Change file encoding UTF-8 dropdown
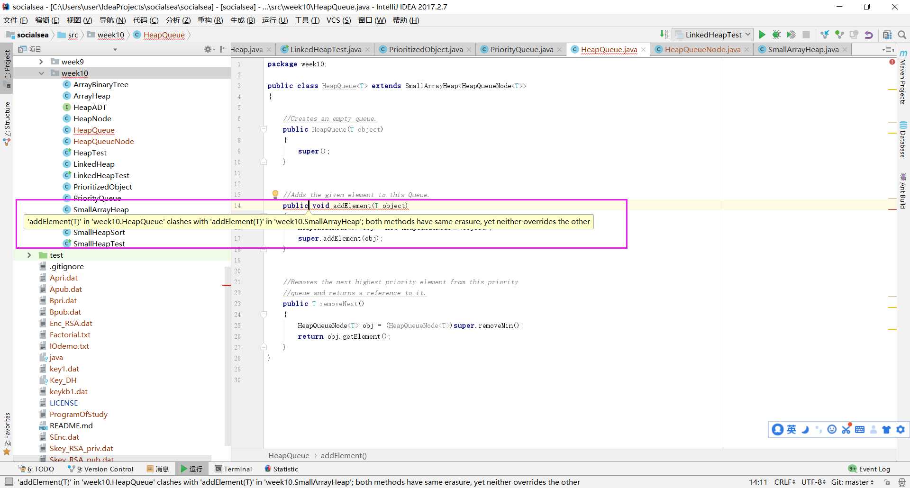Viewport: 910px width, 488px height. [x=814, y=482]
